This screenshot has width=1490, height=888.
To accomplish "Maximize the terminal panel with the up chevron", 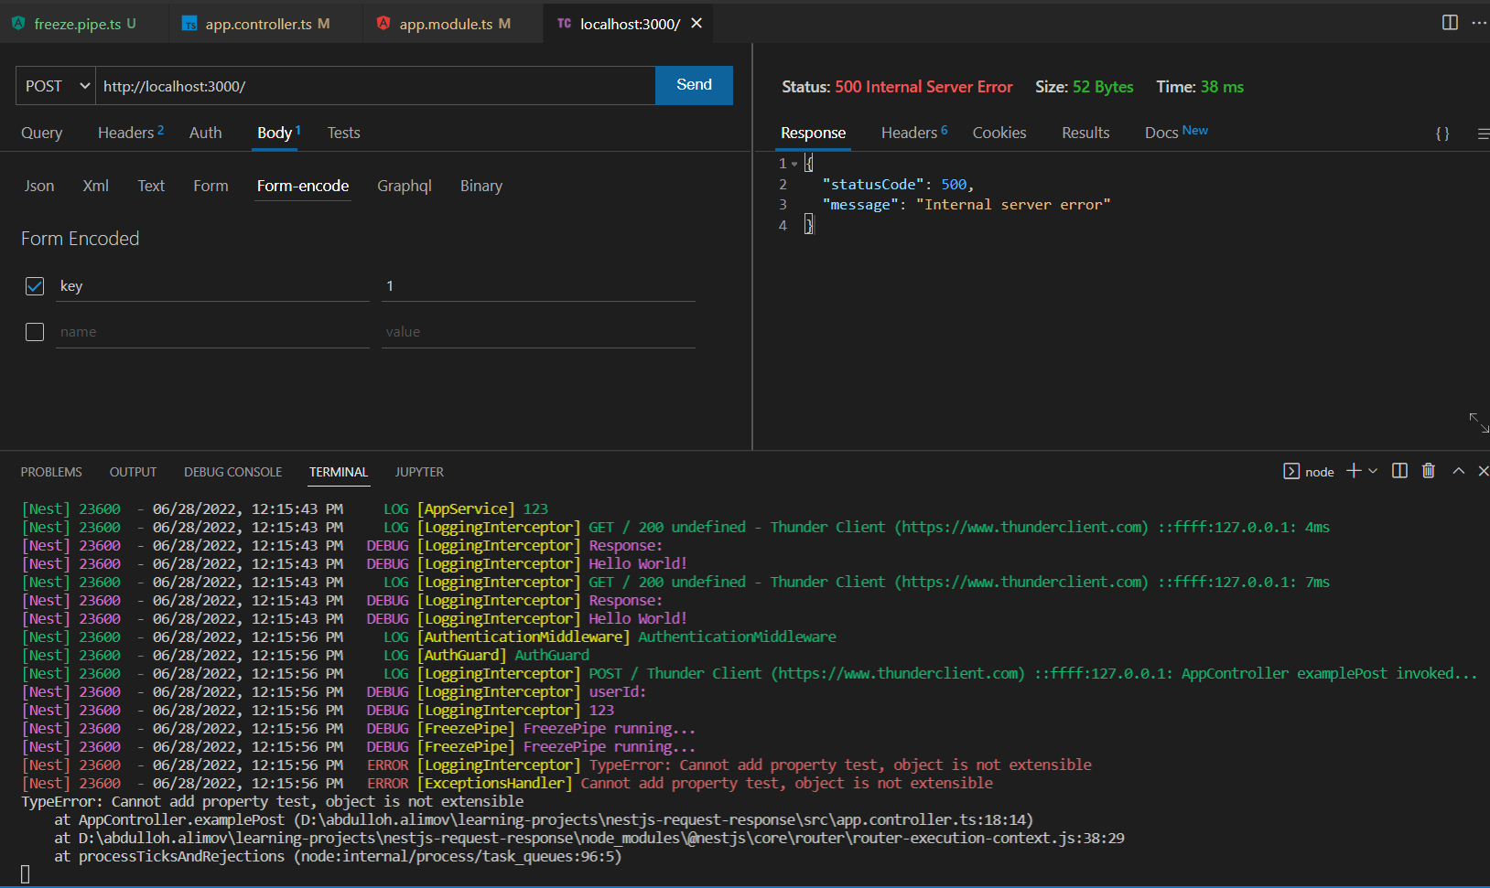I will click(x=1459, y=471).
